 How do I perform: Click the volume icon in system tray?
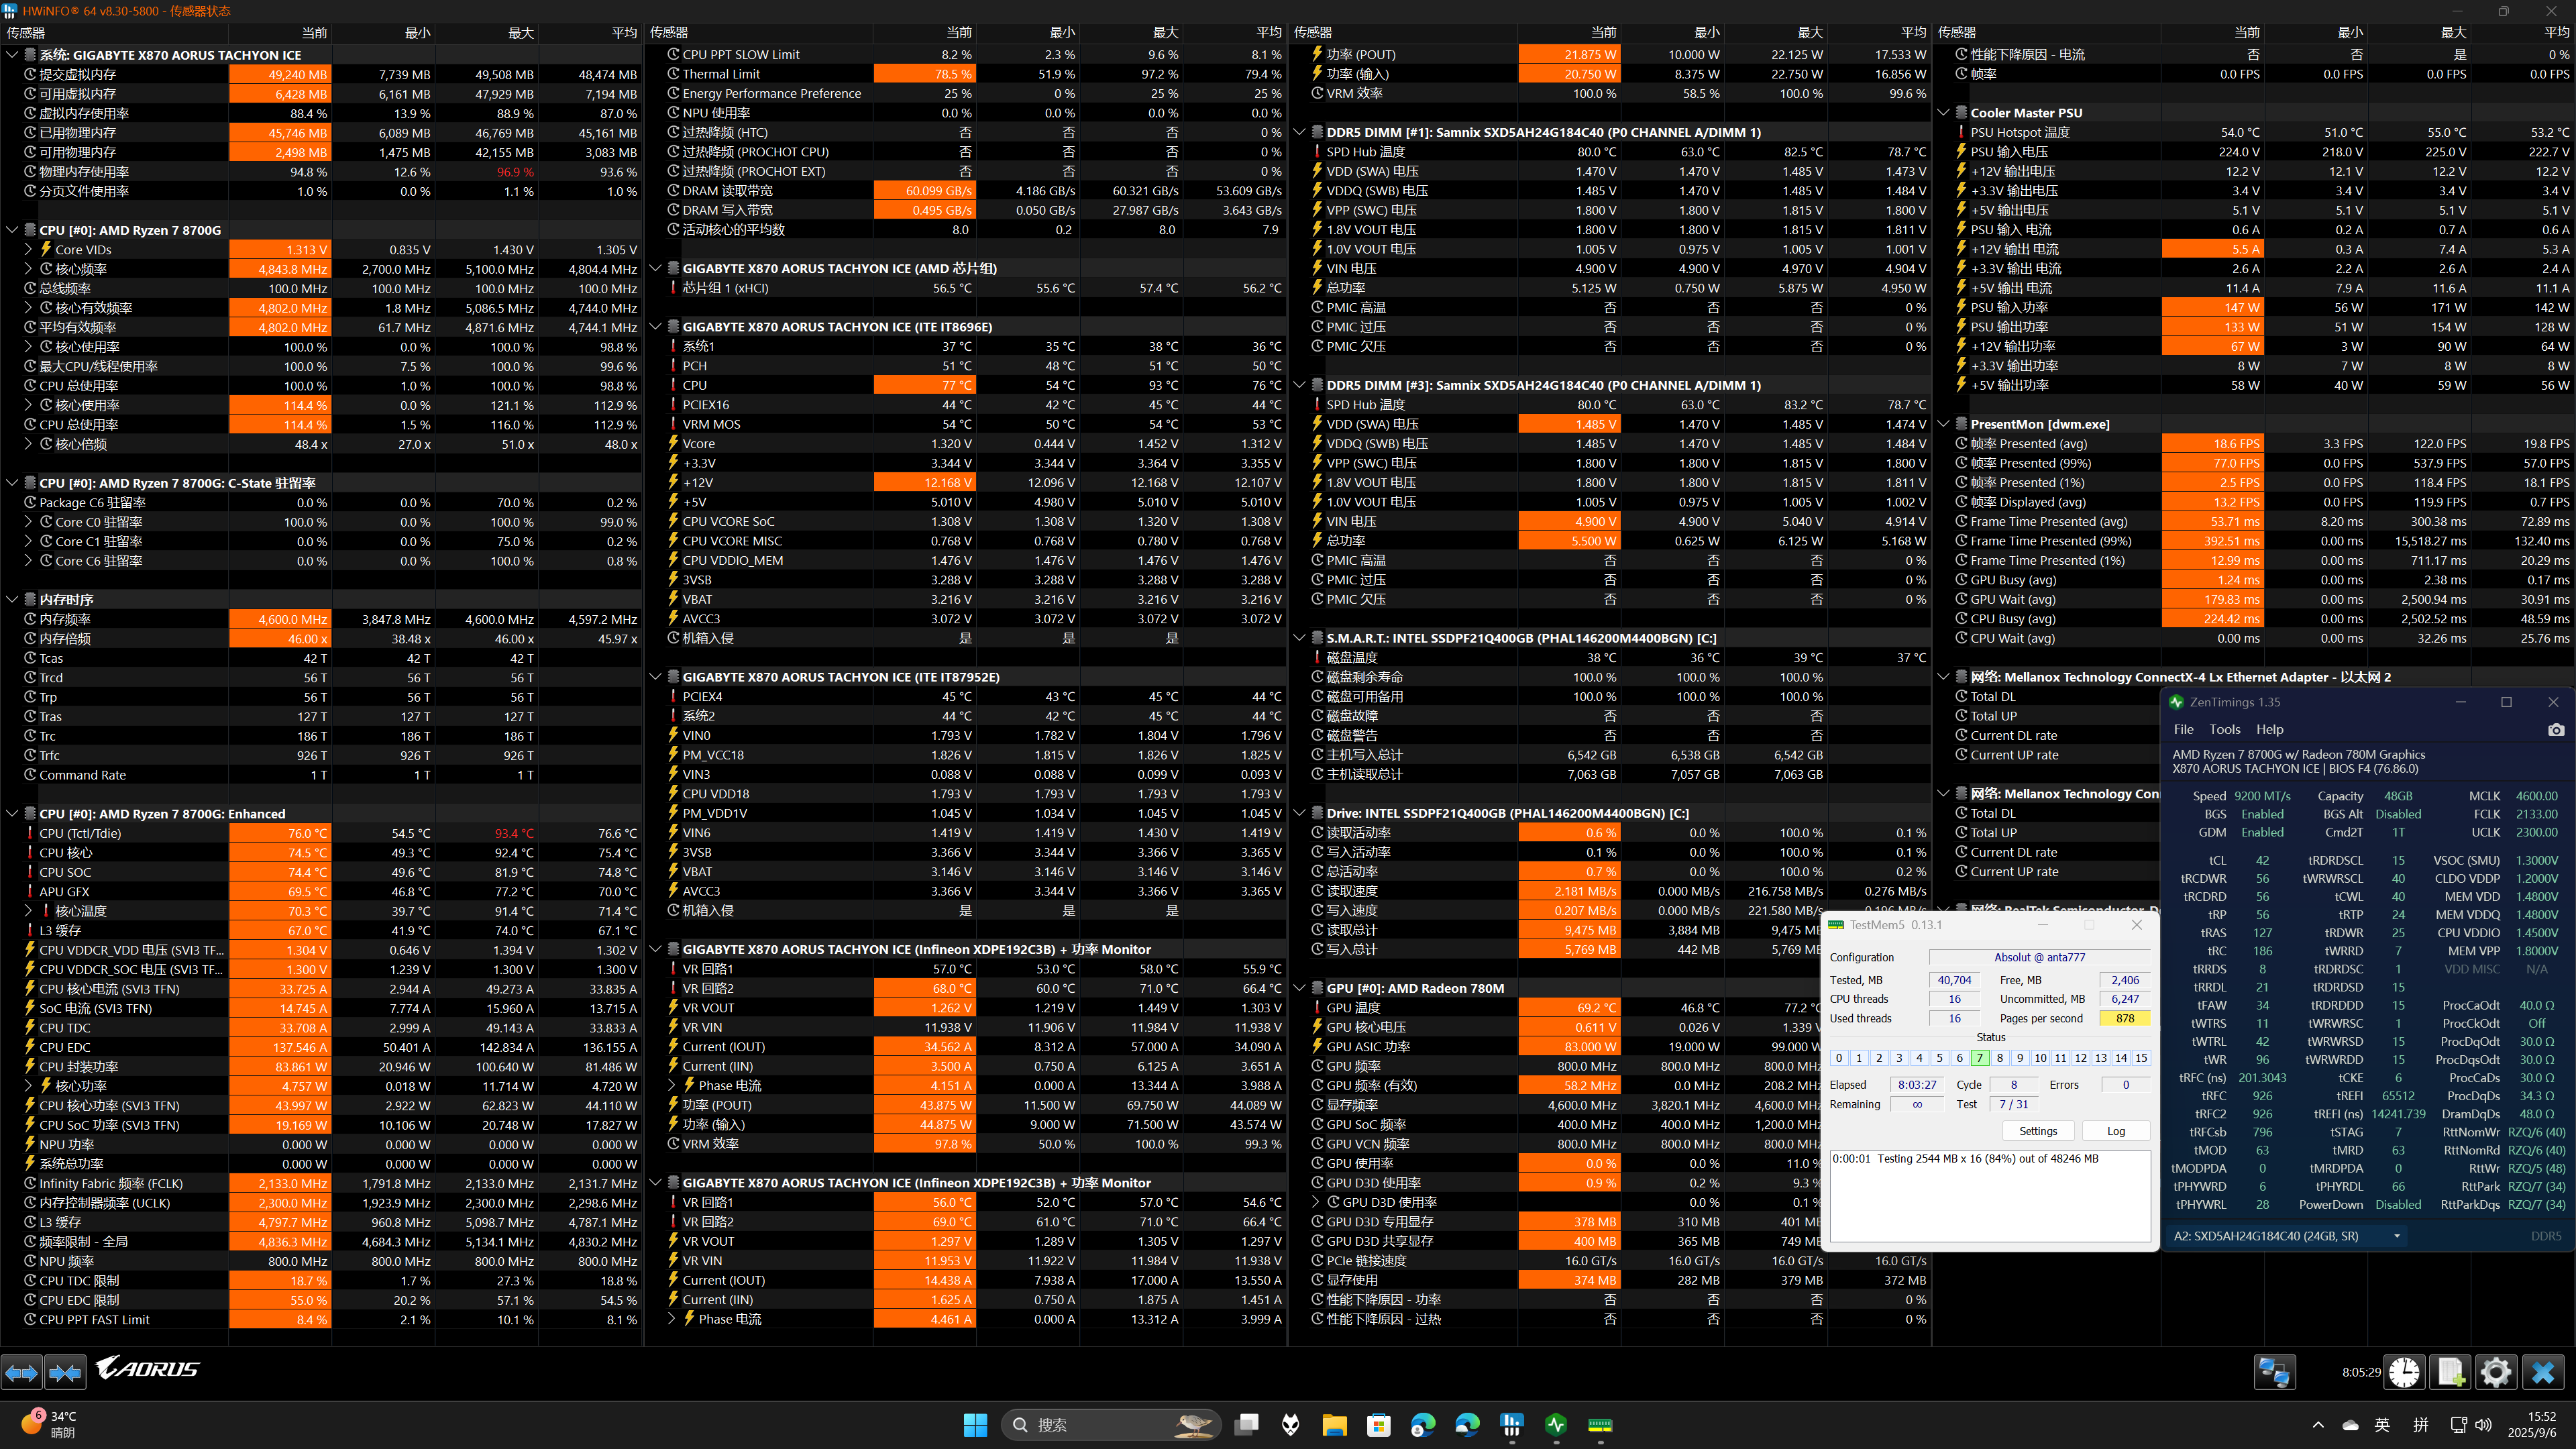pos(2483,1425)
